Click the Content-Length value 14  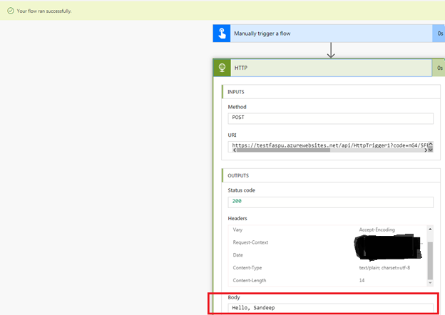click(362, 280)
